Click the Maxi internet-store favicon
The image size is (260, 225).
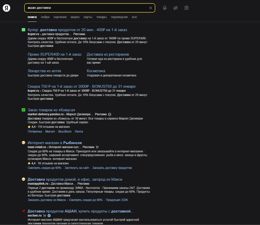23,143
